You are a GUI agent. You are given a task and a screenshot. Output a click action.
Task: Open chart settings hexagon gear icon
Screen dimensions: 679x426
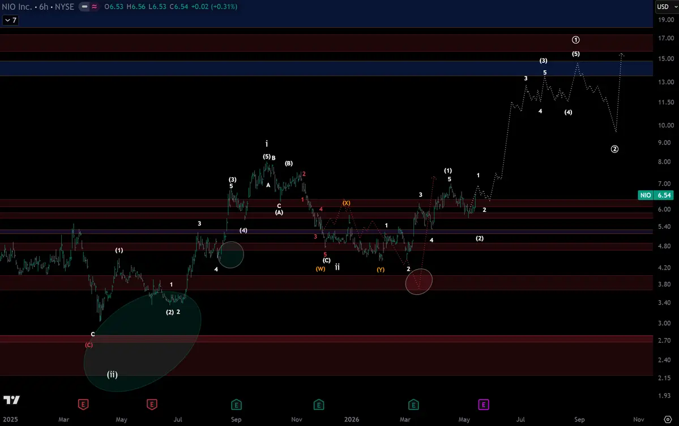point(668,420)
